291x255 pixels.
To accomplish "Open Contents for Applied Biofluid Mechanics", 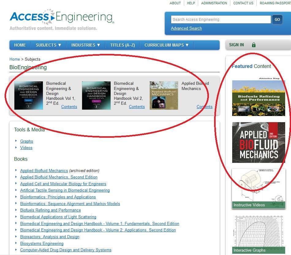I will click(205, 107).
